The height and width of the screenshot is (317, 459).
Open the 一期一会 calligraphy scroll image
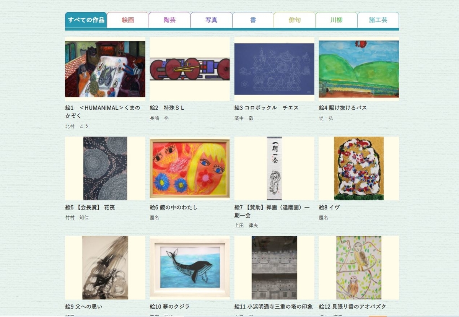click(274, 169)
